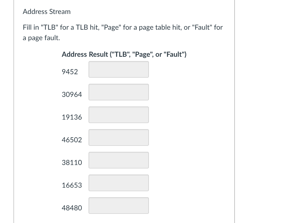This screenshot has width=285, height=223.
Task: Click the address number 30964
Action: pos(72,94)
